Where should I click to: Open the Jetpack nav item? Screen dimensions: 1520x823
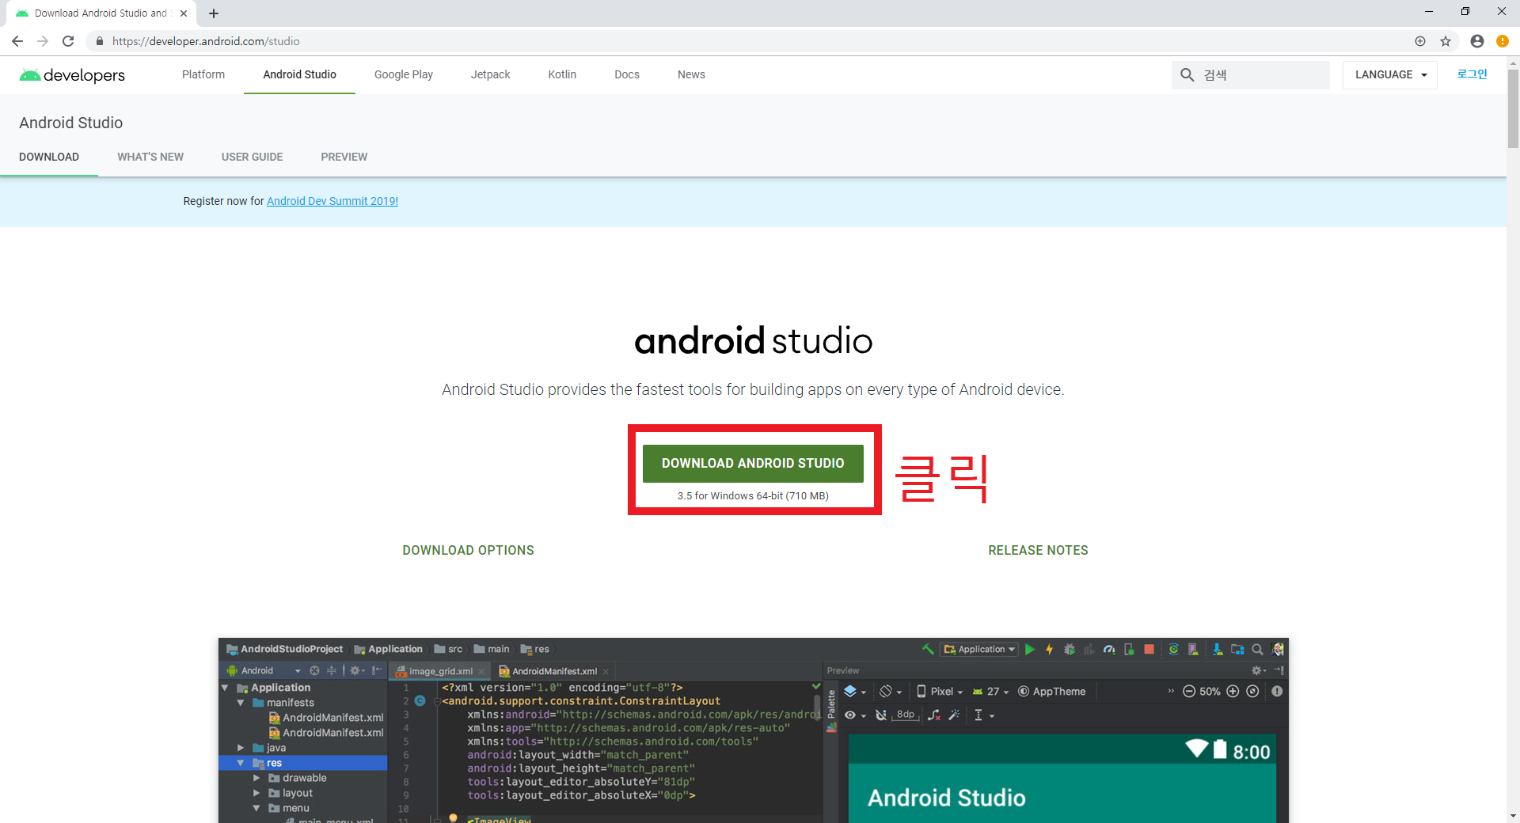coord(491,74)
